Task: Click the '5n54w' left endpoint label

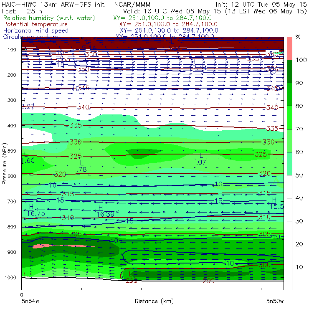Action: click(x=30, y=301)
